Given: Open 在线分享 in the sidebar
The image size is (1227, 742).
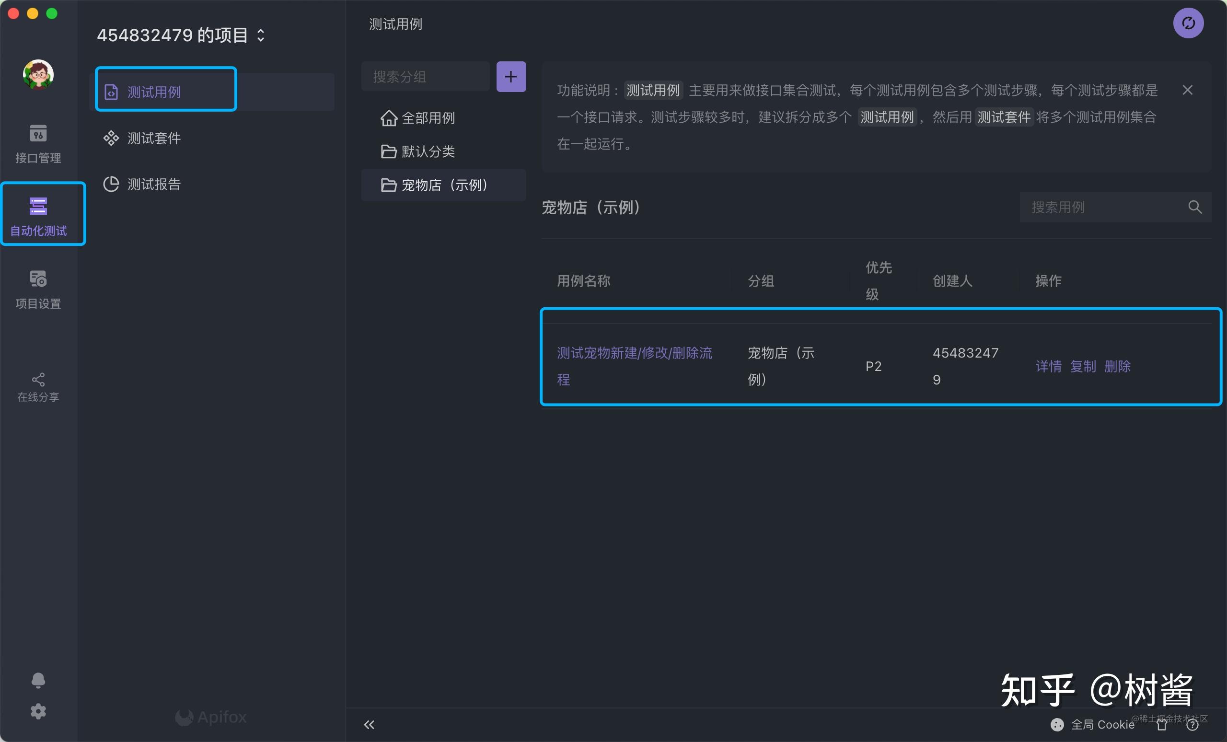Looking at the screenshot, I should click(38, 387).
